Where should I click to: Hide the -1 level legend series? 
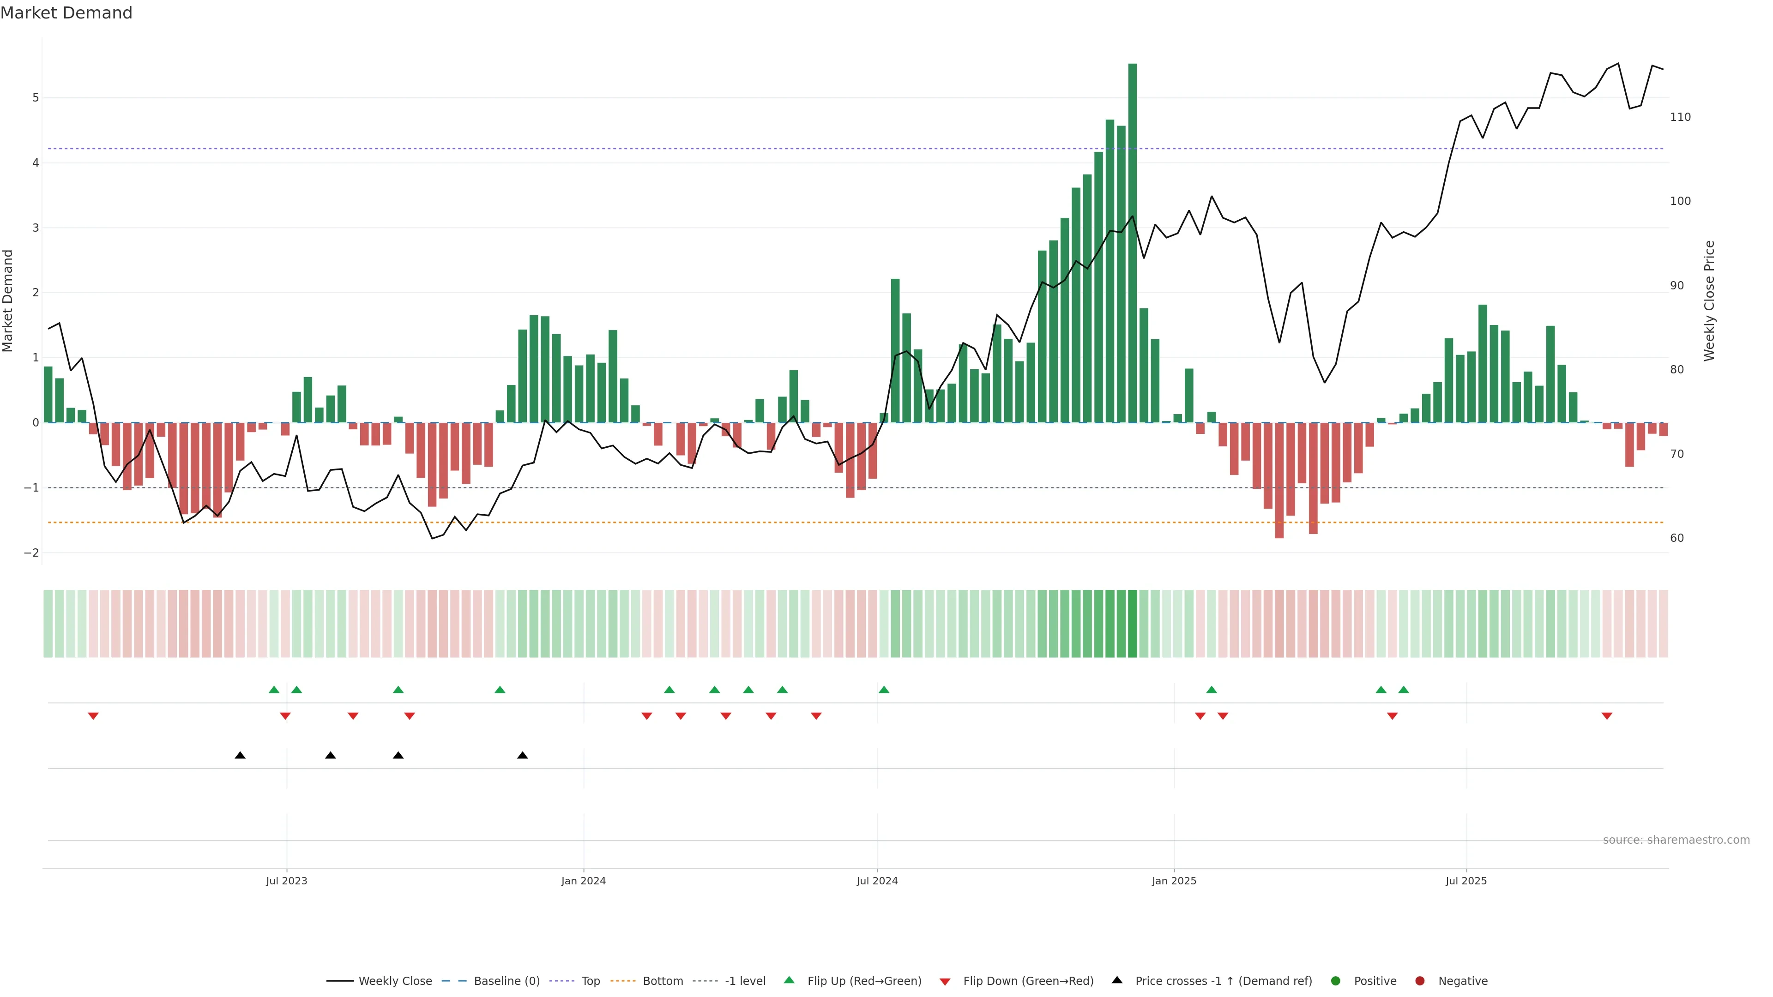tap(745, 980)
